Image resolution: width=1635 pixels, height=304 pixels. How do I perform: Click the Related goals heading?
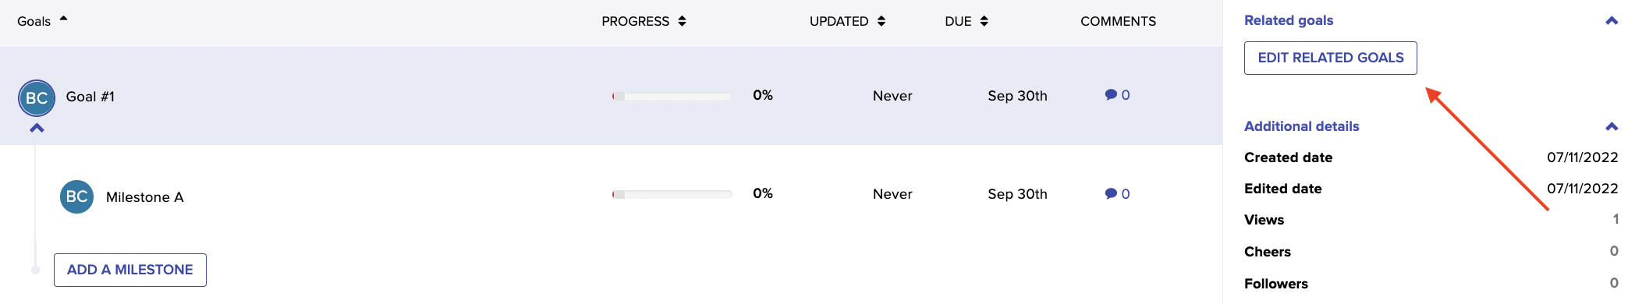point(1289,20)
